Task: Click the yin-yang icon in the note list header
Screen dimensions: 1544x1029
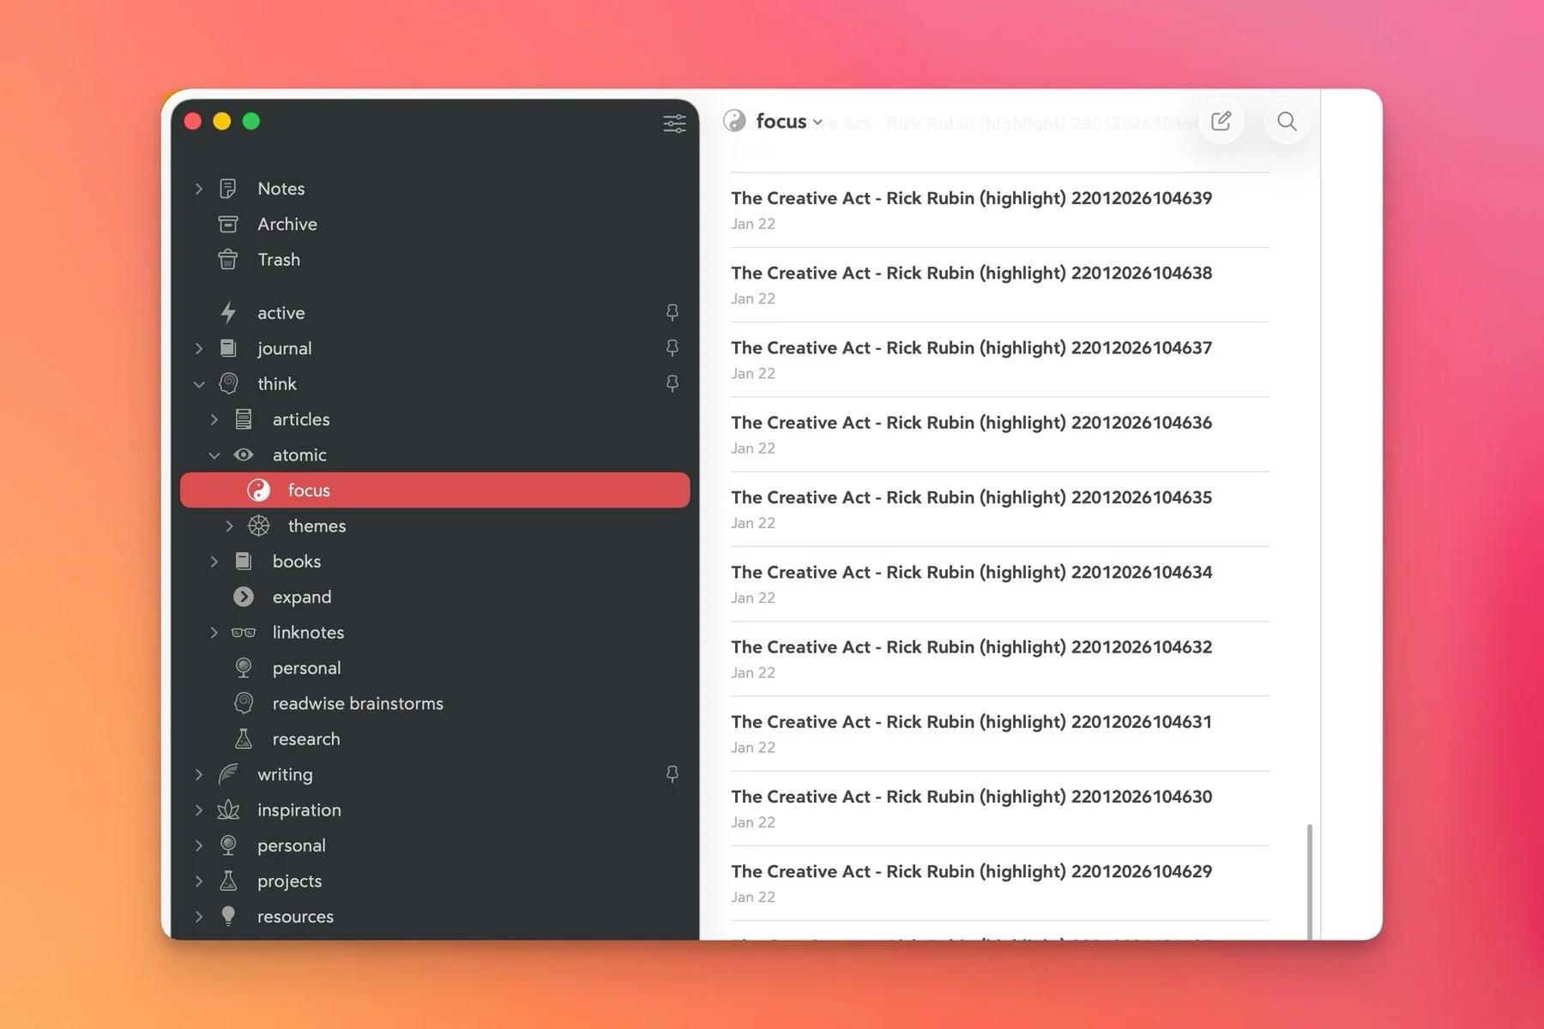Action: [734, 121]
